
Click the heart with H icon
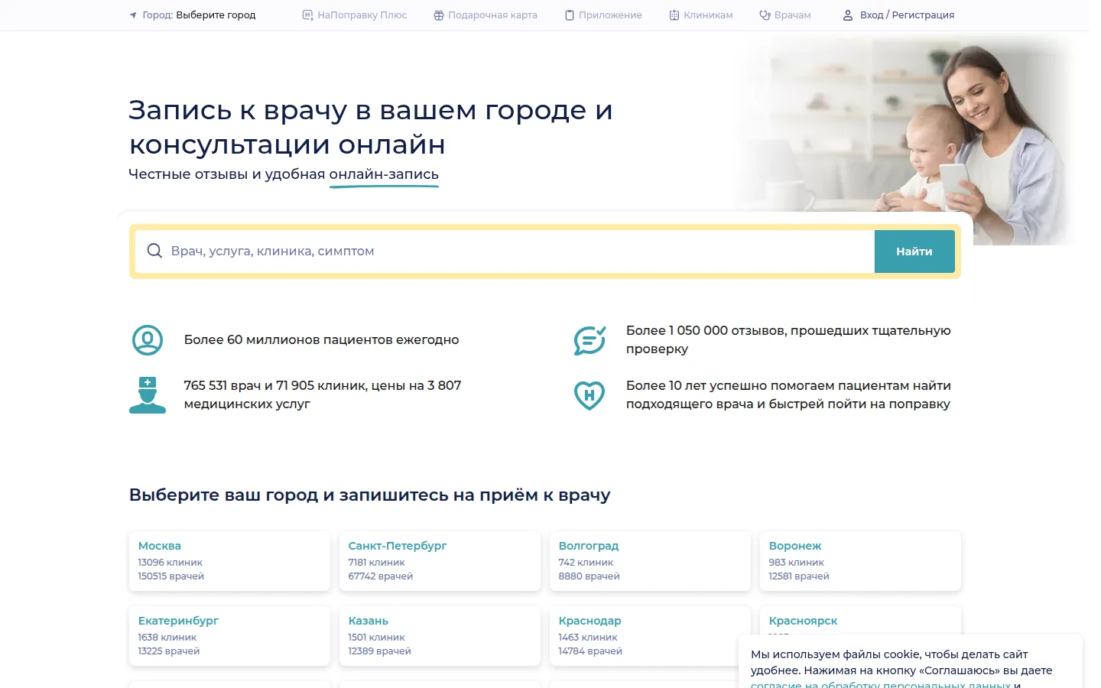tap(589, 395)
